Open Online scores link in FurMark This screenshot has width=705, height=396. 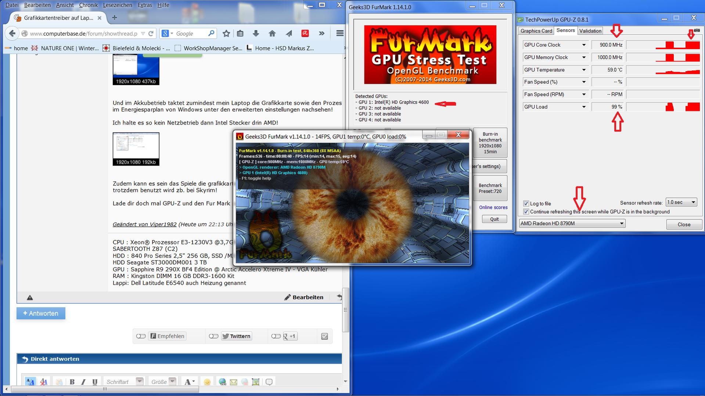(493, 207)
